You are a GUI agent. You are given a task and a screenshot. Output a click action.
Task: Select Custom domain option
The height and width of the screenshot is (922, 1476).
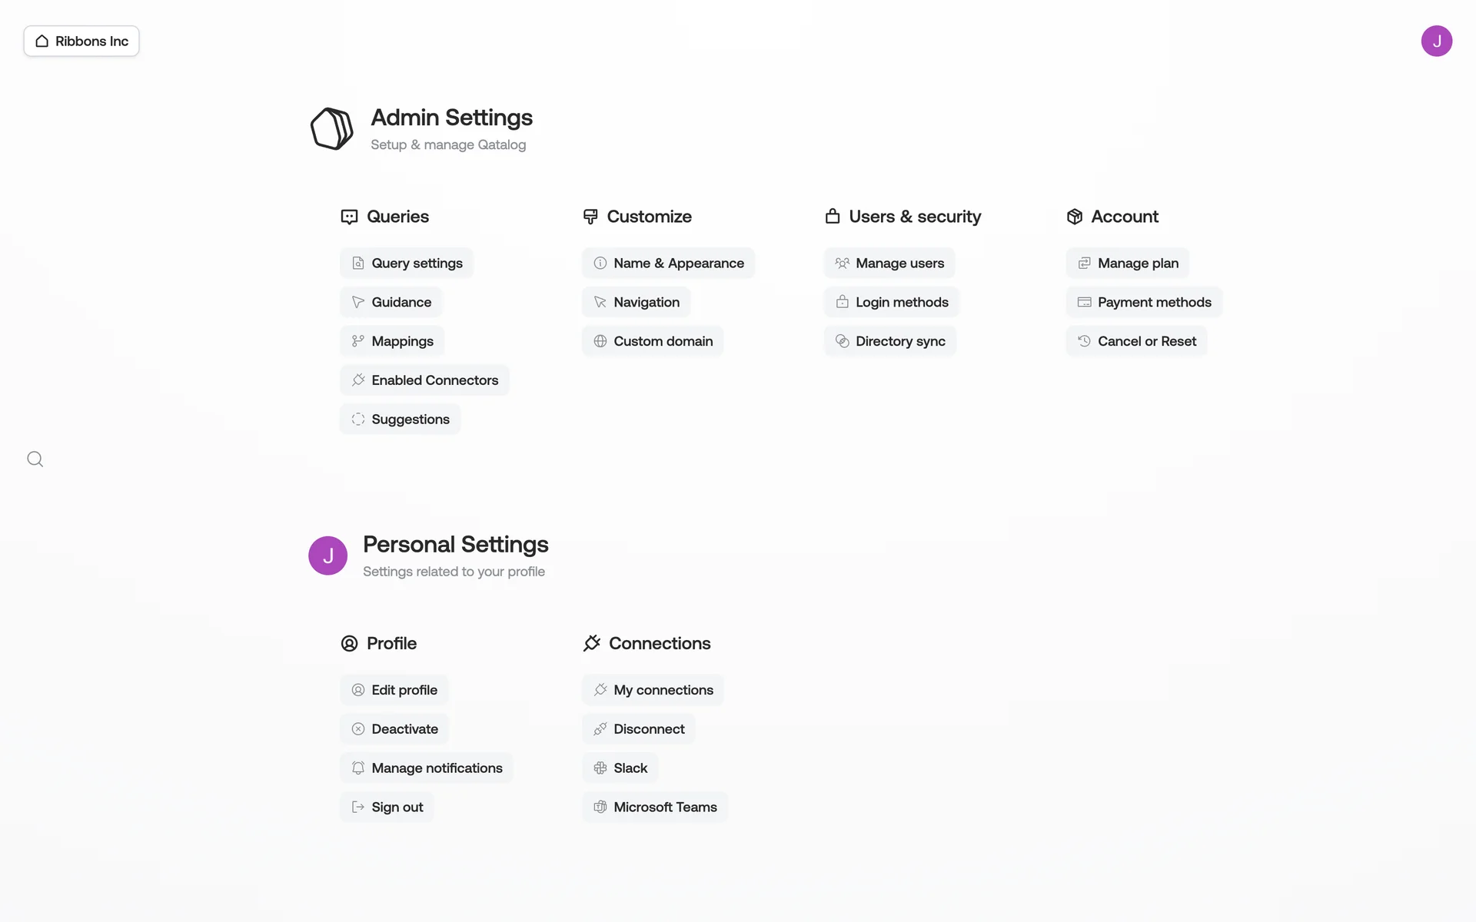(x=653, y=341)
